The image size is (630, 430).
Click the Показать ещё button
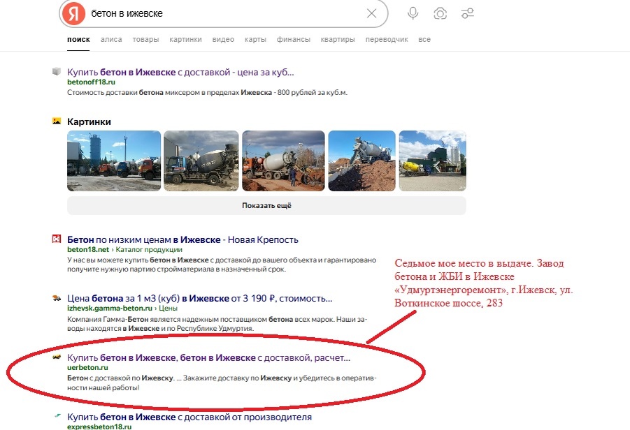tap(266, 205)
